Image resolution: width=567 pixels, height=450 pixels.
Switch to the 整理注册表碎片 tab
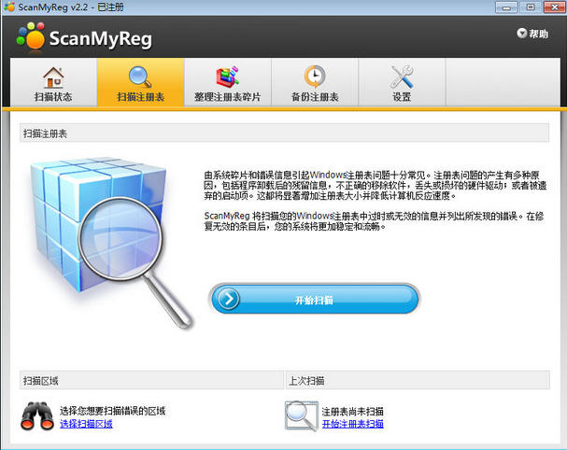pyautogui.click(x=227, y=97)
